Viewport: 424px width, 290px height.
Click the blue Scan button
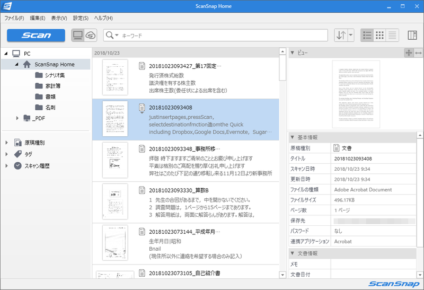tap(36, 35)
